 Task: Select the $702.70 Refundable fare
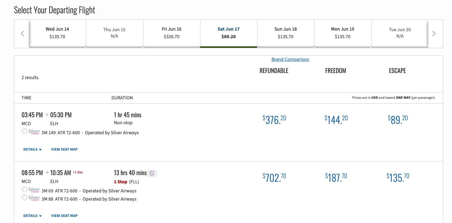pyautogui.click(x=274, y=178)
